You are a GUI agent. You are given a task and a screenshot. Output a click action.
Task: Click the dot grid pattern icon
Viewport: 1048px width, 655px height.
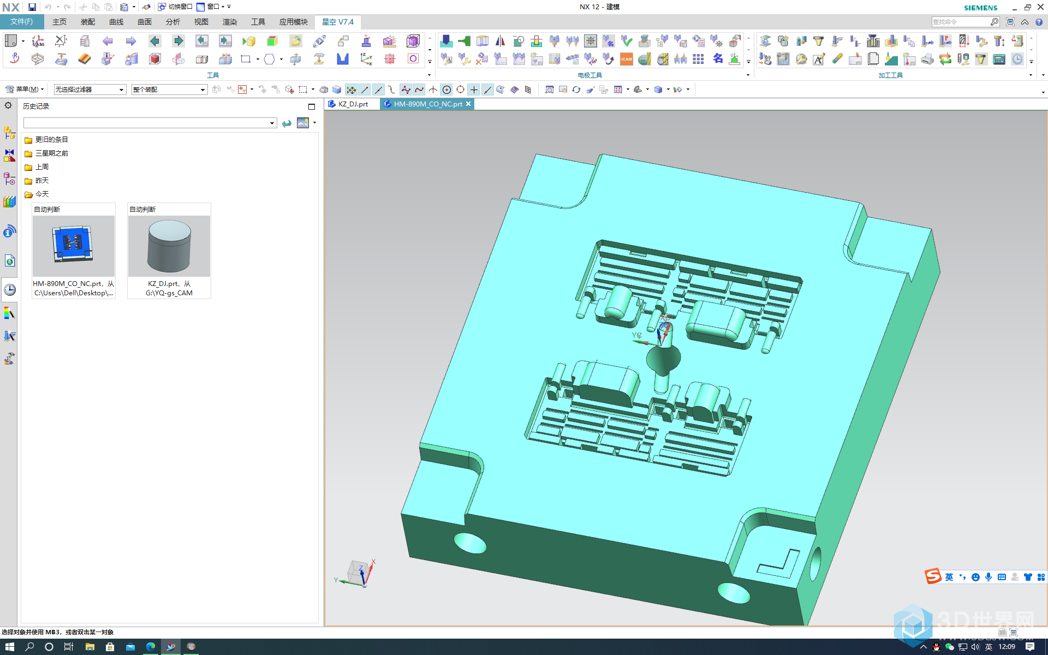[x=698, y=59]
